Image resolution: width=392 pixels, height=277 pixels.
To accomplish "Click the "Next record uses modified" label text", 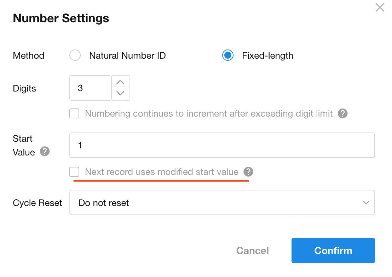I will [x=162, y=172].
